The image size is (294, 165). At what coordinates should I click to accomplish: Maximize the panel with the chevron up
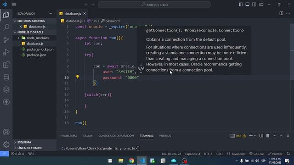[x=281, y=136]
